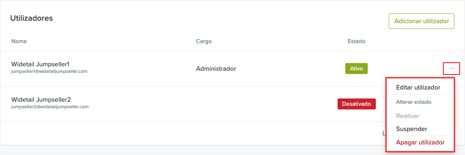This screenshot has height=155, width=465.
Task: Click the red Desativado status badge
Action: pyautogui.click(x=356, y=104)
